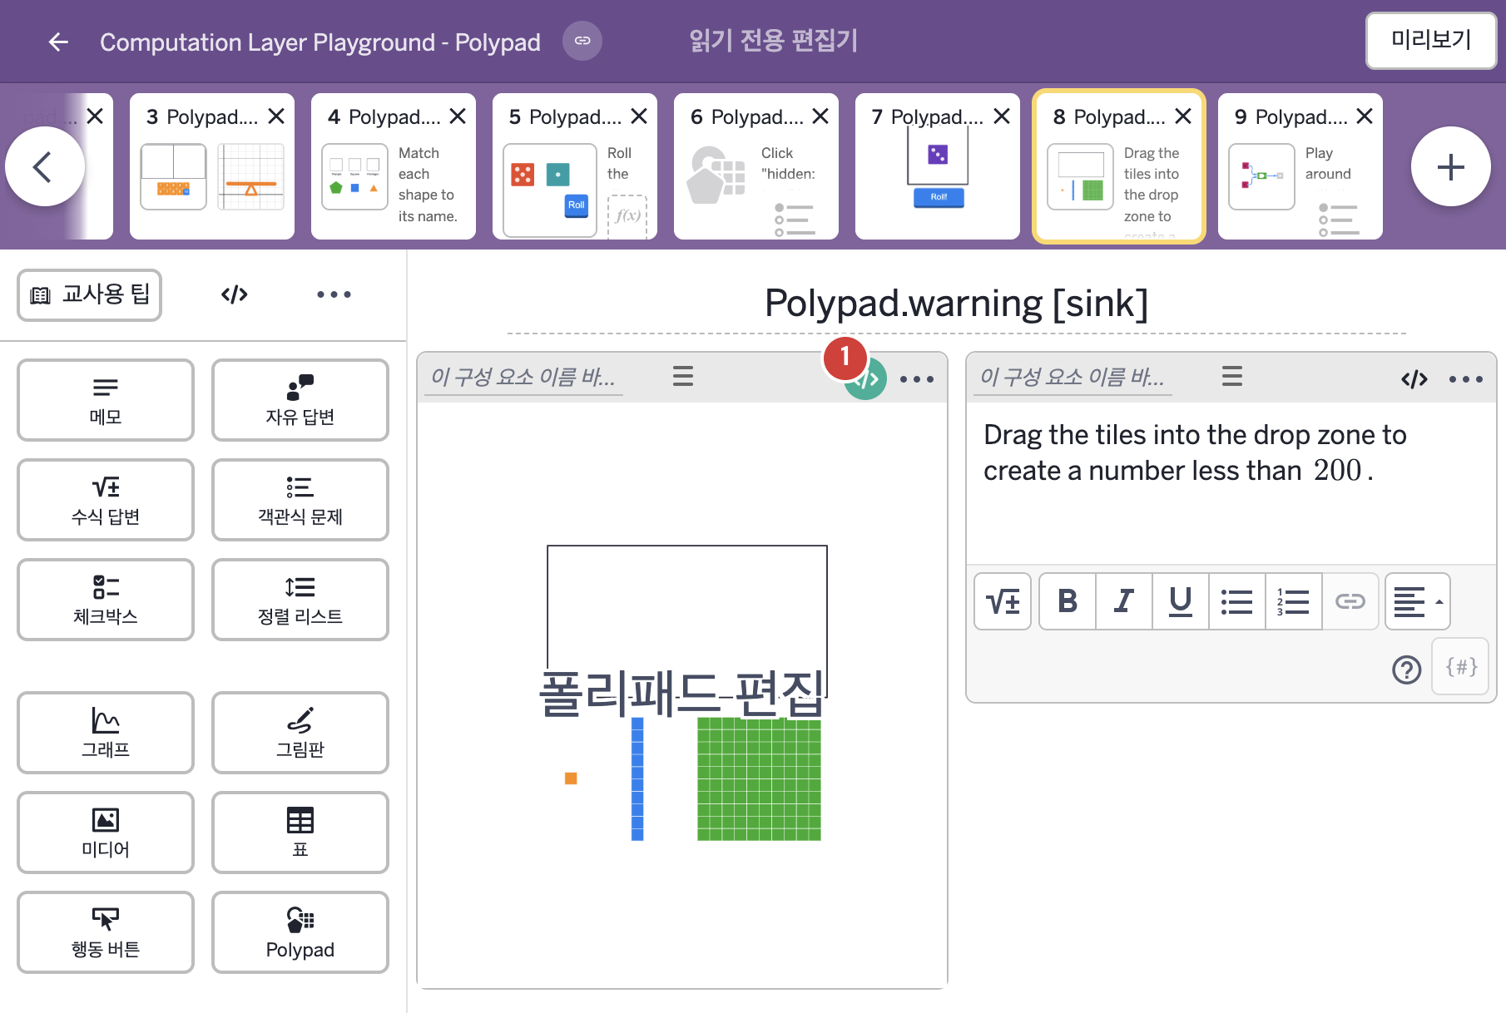Open screen-level code editor icon
Viewport: 1506px width, 1013px height.
click(x=235, y=294)
